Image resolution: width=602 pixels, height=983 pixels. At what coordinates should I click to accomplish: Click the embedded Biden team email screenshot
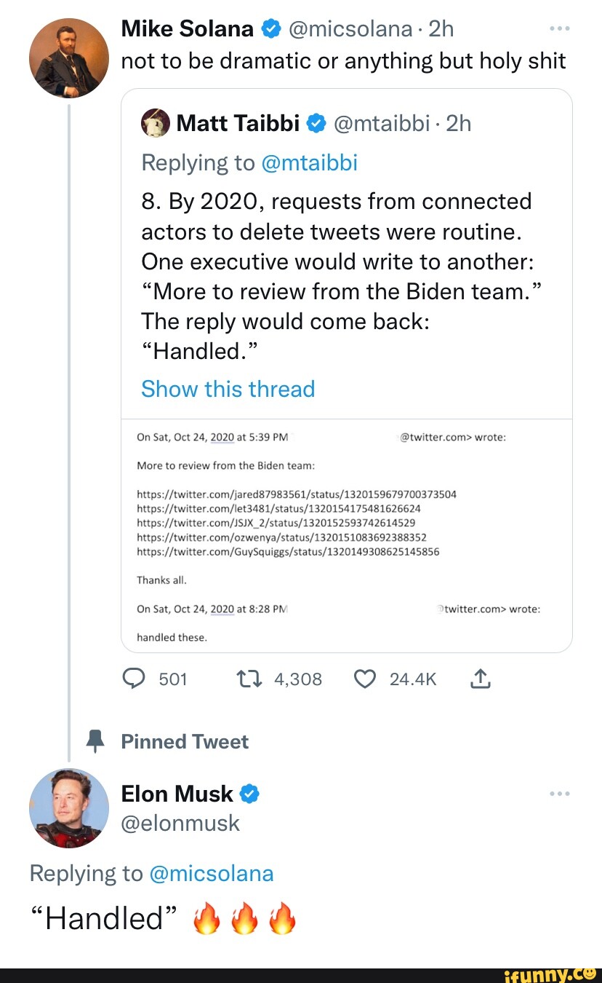[x=347, y=535]
